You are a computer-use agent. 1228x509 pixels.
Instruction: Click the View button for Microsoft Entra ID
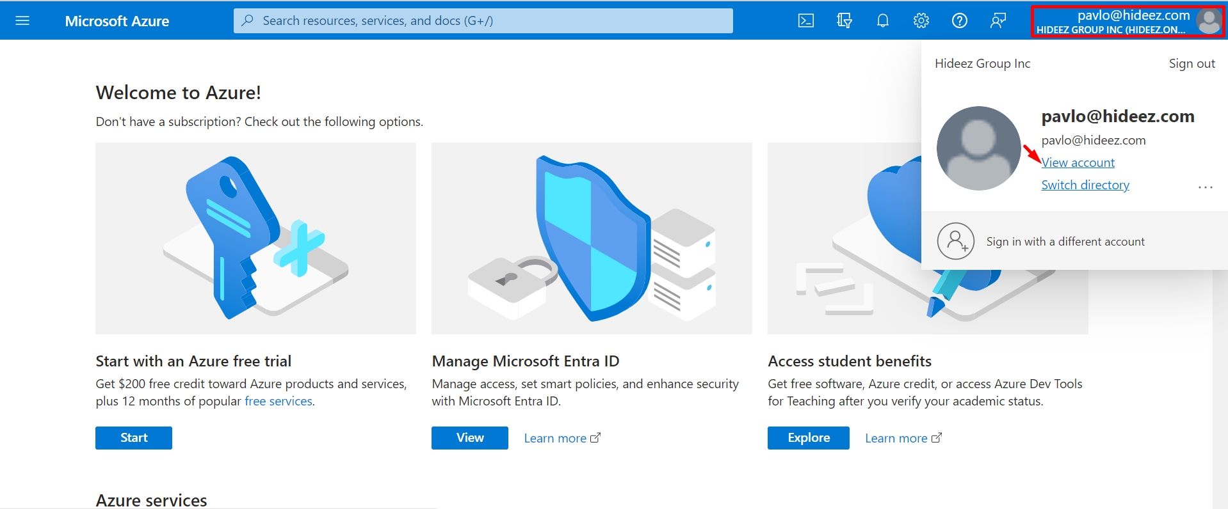(469, 438)
